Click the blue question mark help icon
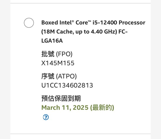161x139 pixels. tap(46, 117)
